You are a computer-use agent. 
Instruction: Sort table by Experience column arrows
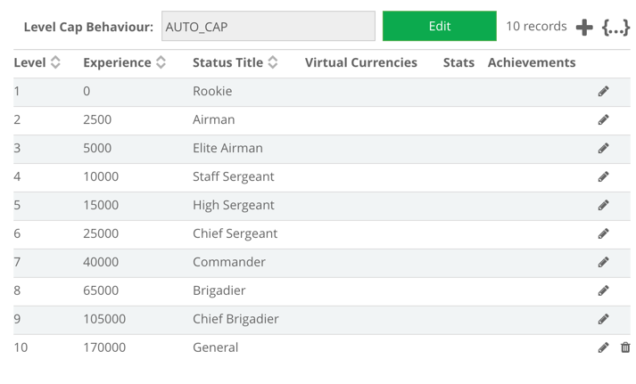[161, 62]
